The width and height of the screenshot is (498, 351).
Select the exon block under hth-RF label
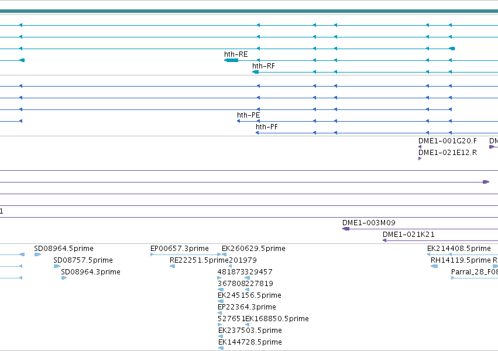point(255,72)
